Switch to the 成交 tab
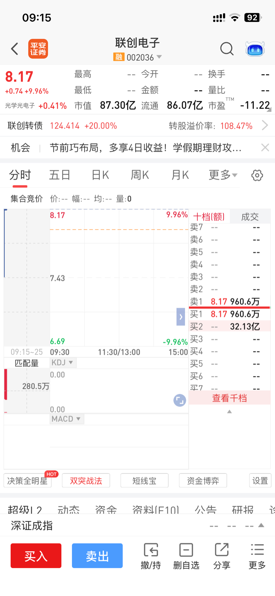Viewport: 275px width, 596px height. [250, 216]
